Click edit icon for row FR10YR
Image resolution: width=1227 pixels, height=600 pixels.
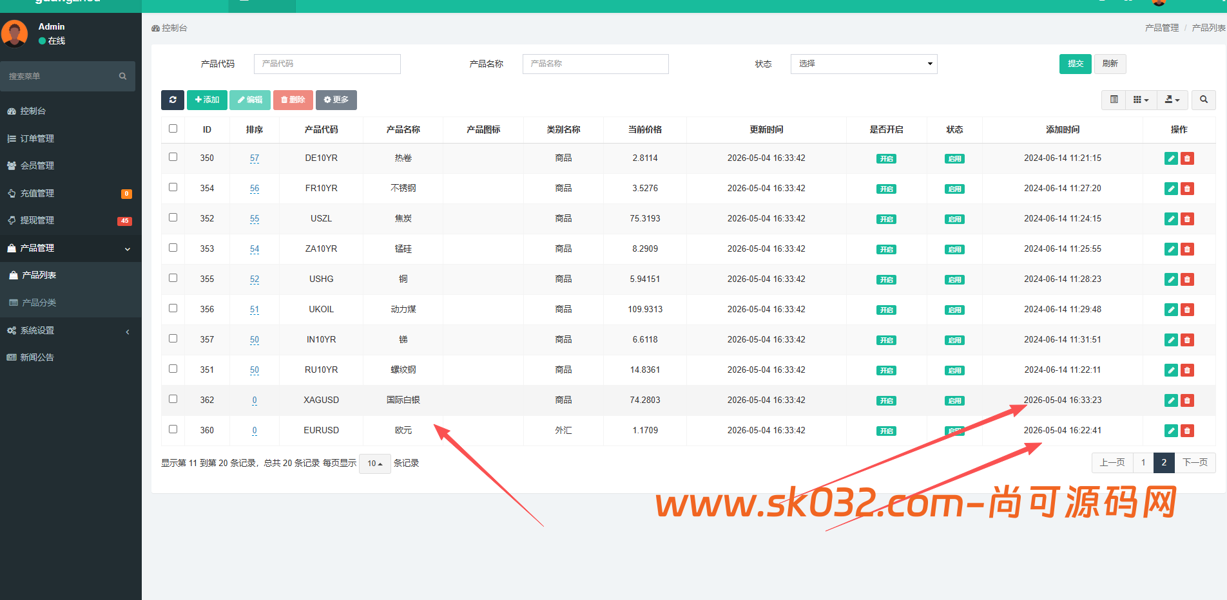click(1172, 189)
